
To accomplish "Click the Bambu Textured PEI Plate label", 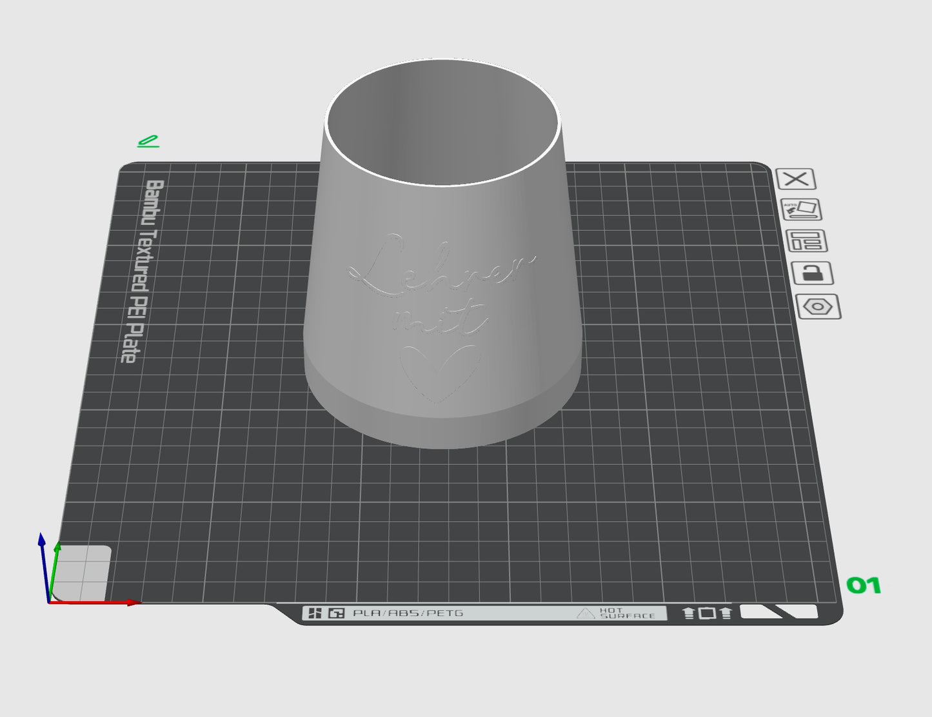I will (142, 271).
